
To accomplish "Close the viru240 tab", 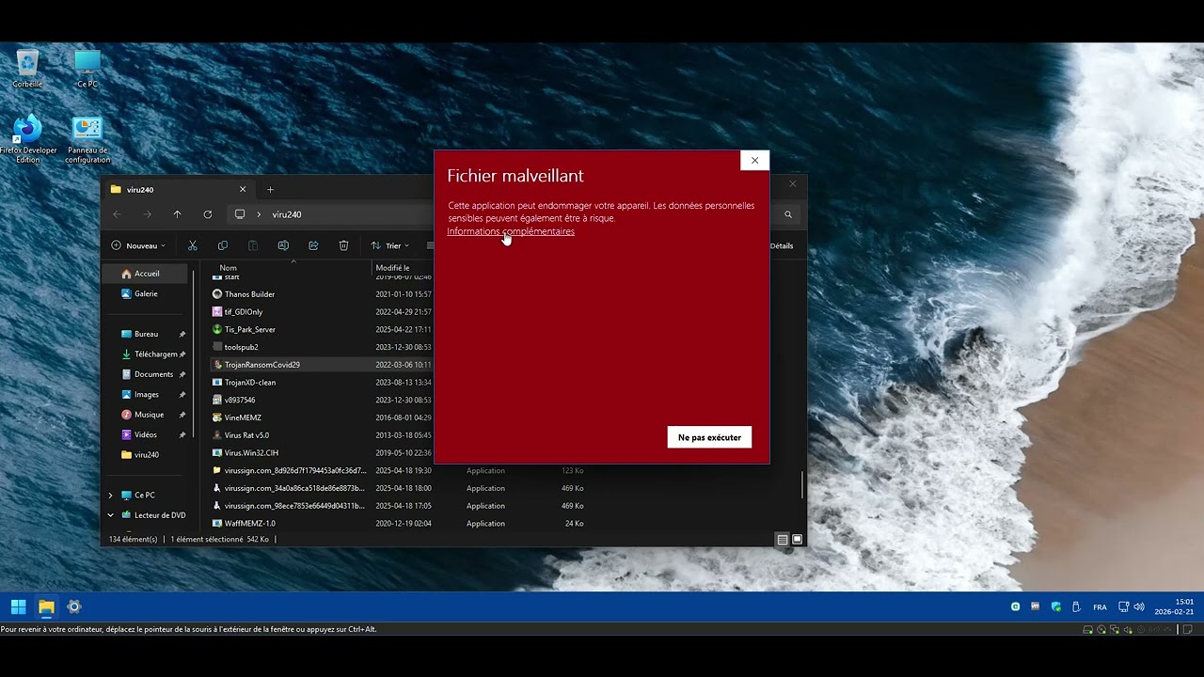I will [243, 190].
